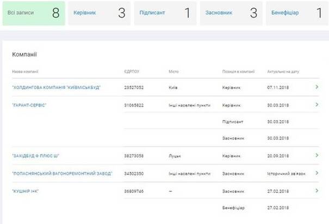Expand the Західбуд Ф Плюс Ш row arrow

click(x=316, y=155)
